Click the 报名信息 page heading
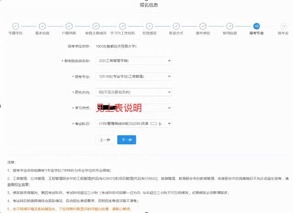This screenshot has height=213, width=293. [149, 5]
